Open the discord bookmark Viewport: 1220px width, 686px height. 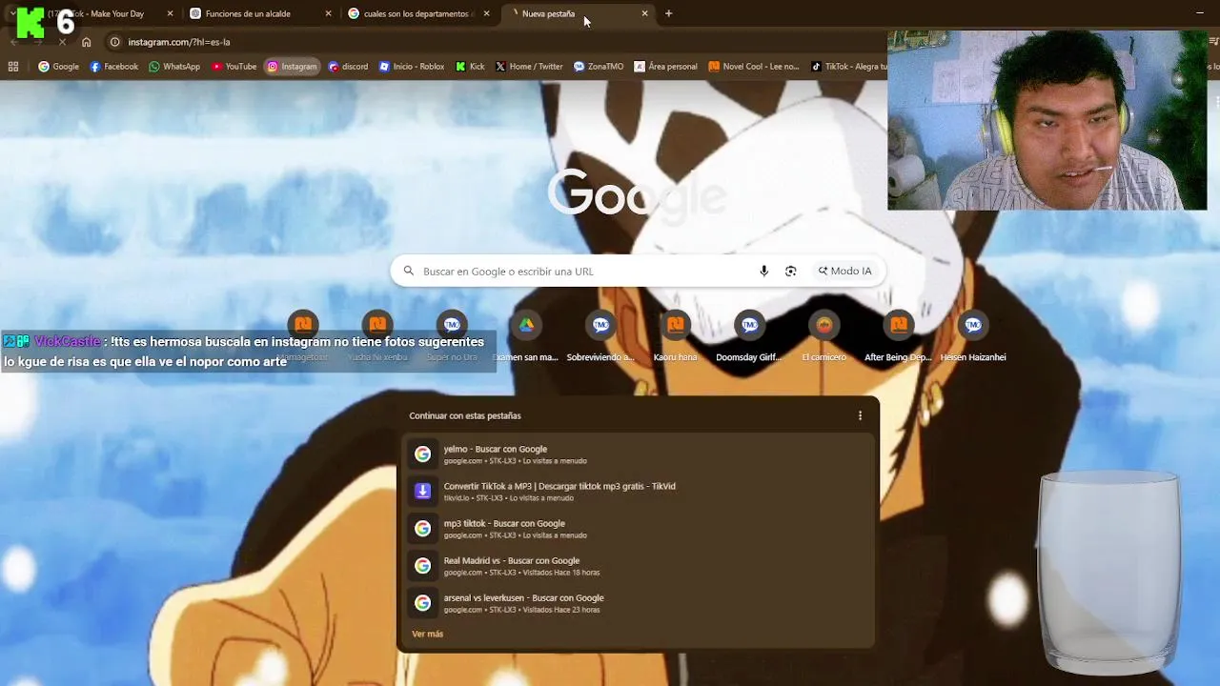[x=348, y=67]
